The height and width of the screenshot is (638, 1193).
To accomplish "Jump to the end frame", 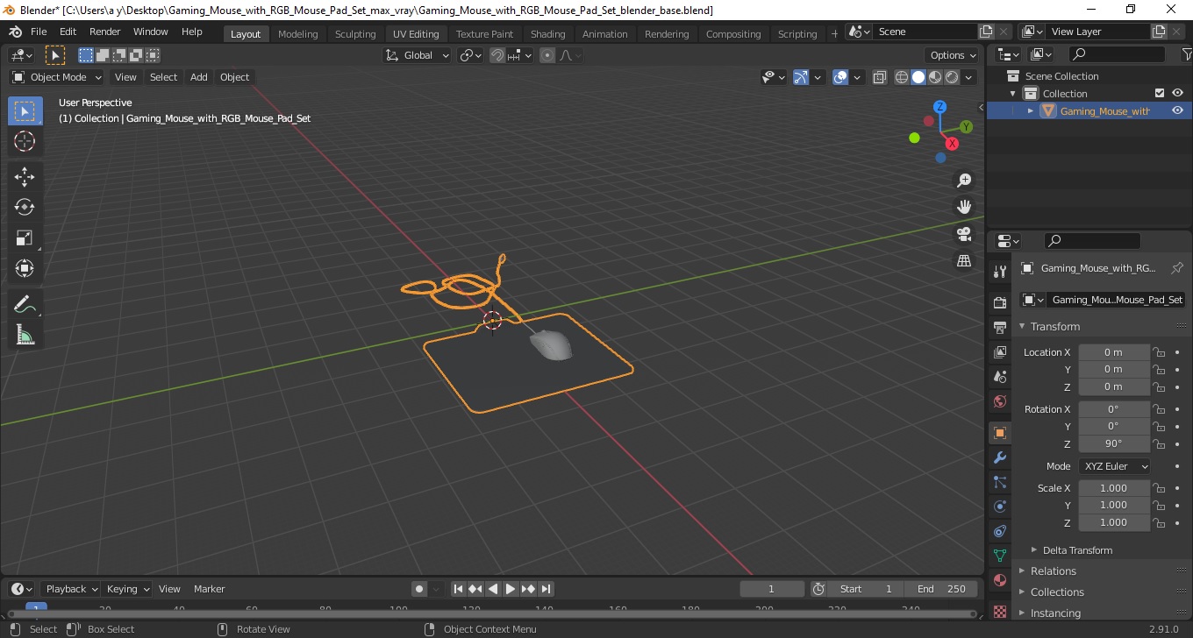I will [x=546, y=589].
